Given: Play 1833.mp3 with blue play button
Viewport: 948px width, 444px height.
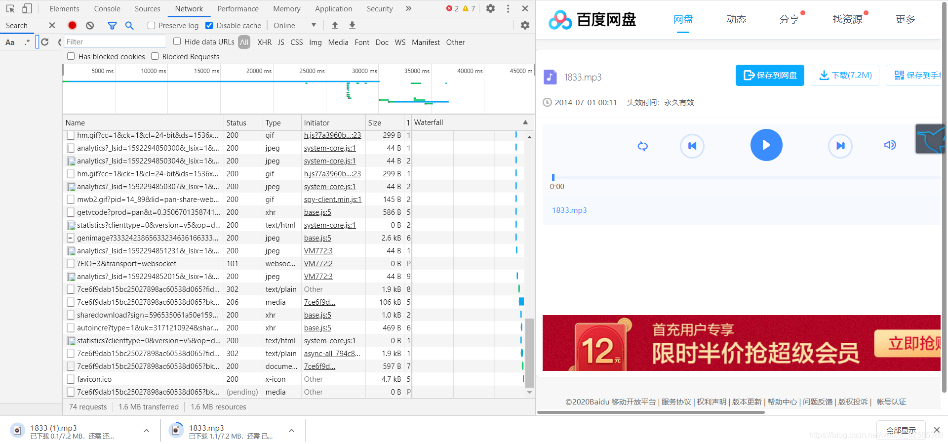Looking at the screenshot, I should click(x=766, y=145).
